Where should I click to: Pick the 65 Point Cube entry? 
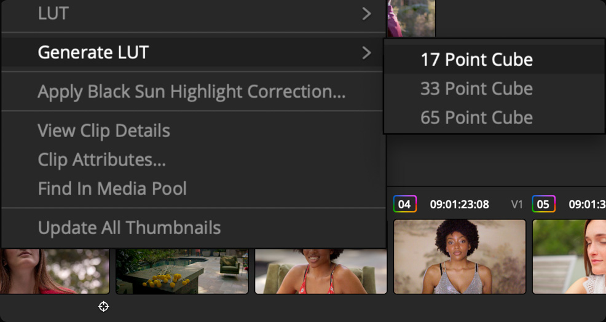(x=476, y=117)
